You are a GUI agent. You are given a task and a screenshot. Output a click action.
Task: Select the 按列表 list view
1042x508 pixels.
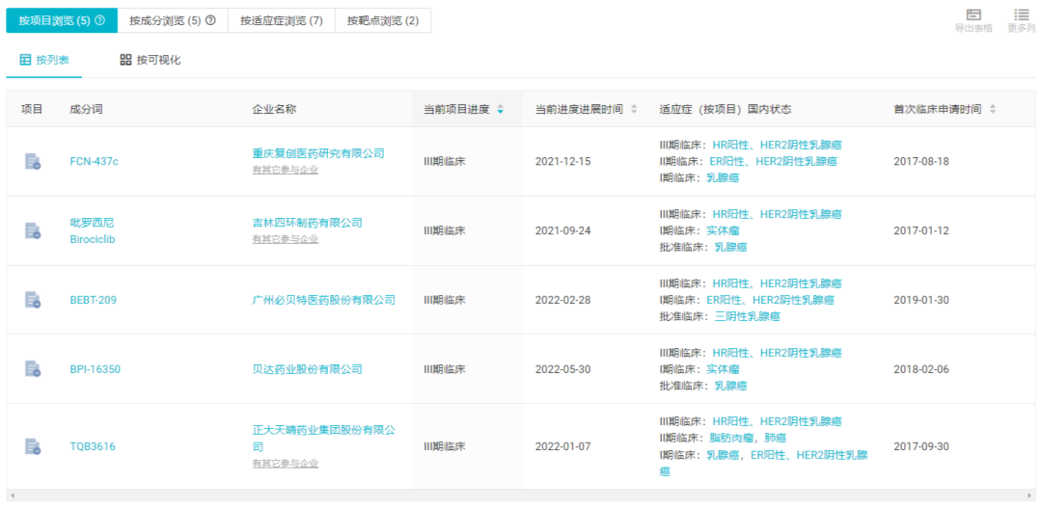click(44, 60)
